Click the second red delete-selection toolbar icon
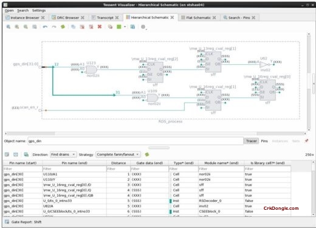 pyautogui.click(x=91, y=27)
